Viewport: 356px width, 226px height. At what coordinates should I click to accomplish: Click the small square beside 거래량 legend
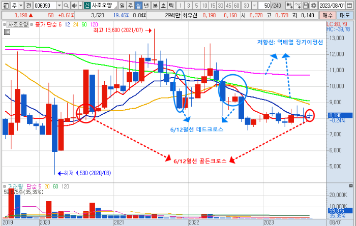tap(4, 186)
